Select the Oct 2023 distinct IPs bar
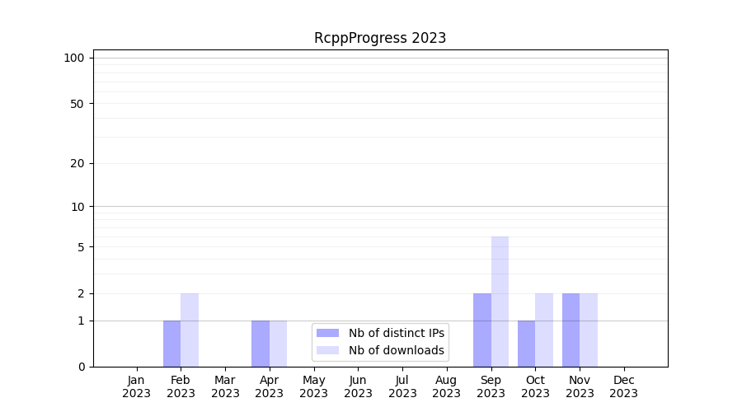This screenshot has height=412, width=742. coord(526,344)
